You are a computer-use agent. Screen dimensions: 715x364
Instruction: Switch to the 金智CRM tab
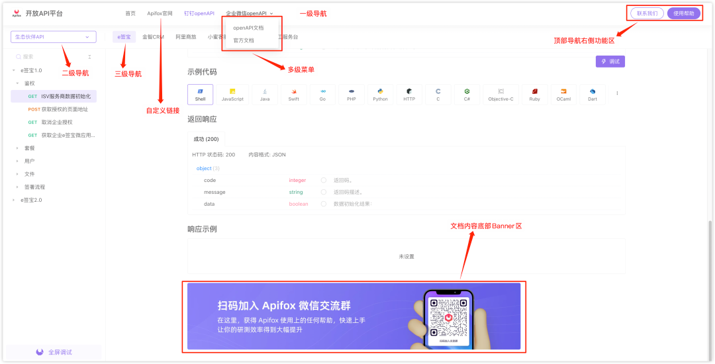(153, 37)
